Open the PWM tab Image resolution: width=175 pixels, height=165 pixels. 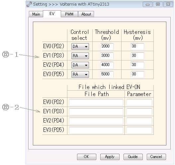click(69, 14)
